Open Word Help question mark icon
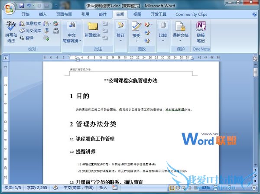Screen dimensions: 260x194 pyautogui.click(x=254, y=14)
